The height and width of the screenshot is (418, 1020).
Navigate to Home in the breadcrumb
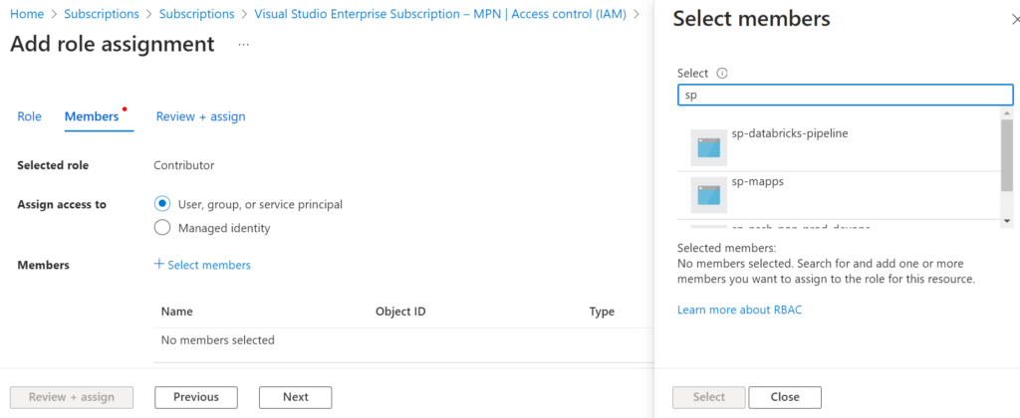coord(26,14)
